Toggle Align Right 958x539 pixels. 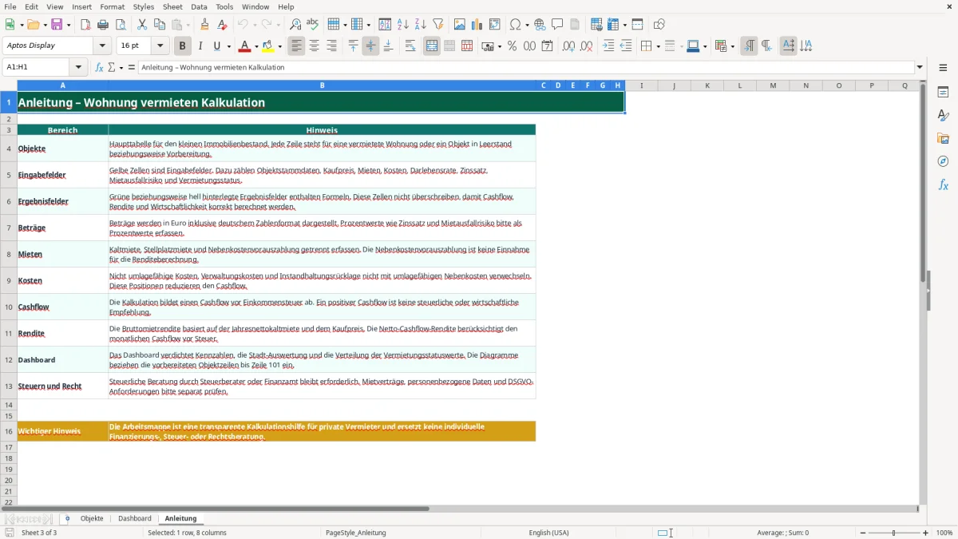coord(332,46)
